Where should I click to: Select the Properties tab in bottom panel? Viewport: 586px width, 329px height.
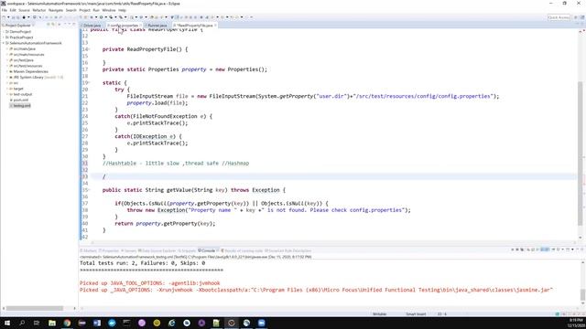tap(109, 250)
